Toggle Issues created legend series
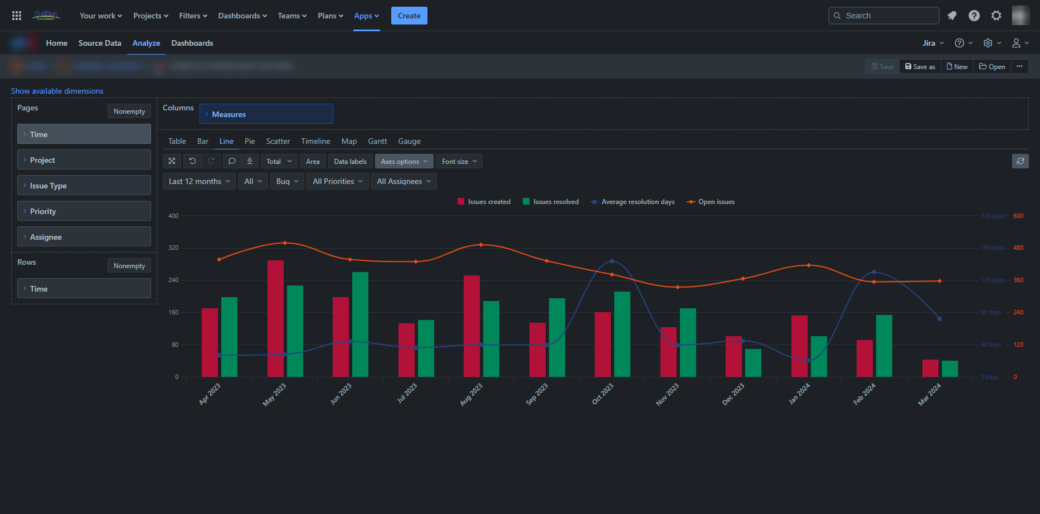This screenshot has height=514, width=1040. click(484, 202)
